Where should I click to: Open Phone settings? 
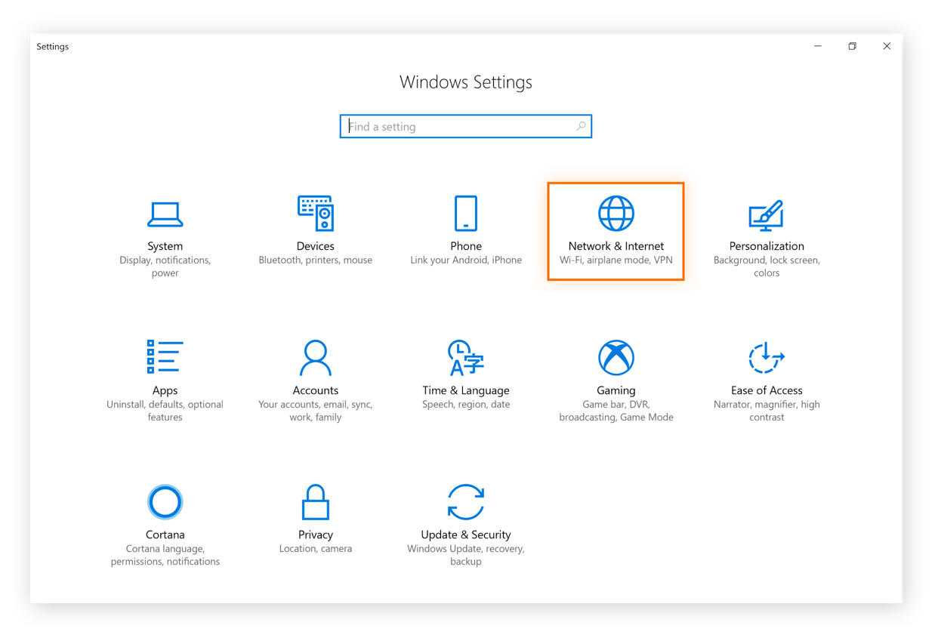(465, 213)
